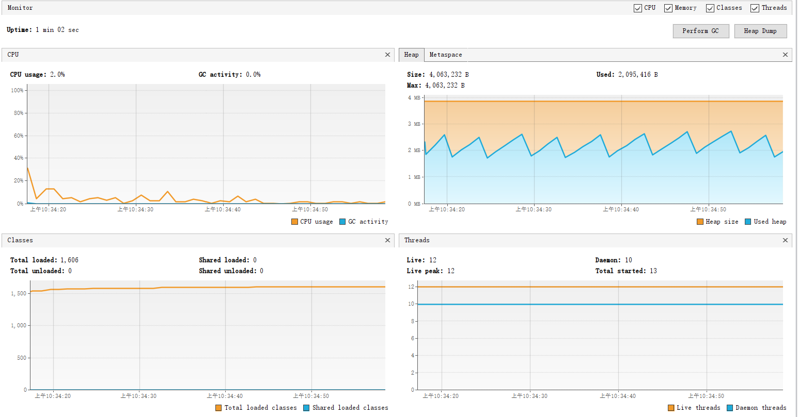Click the Daemon threads legend swatch
The height and width of the screenshot is (417, 798).
coord(730,408)
